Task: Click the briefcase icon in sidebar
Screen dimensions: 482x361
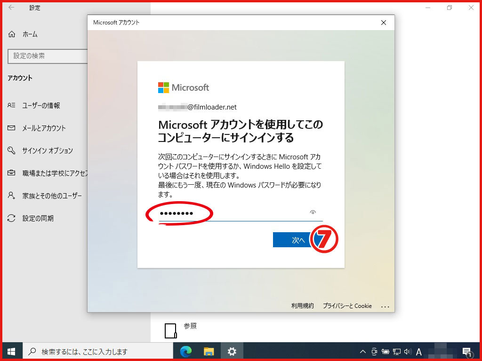Action: (x=11, y=173)
